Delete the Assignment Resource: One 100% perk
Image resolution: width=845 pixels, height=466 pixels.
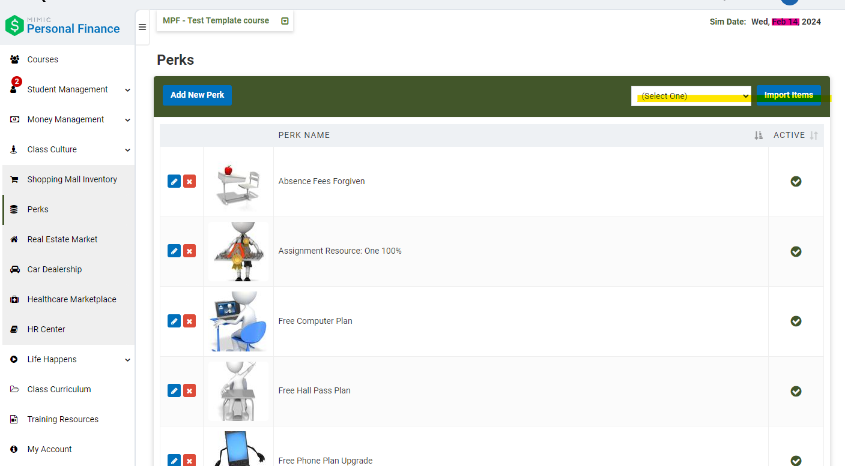[x=189, y=251]
